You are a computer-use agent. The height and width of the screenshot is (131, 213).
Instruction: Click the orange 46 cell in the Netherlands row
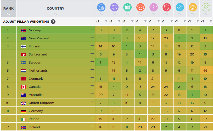[x=205, y=71]
